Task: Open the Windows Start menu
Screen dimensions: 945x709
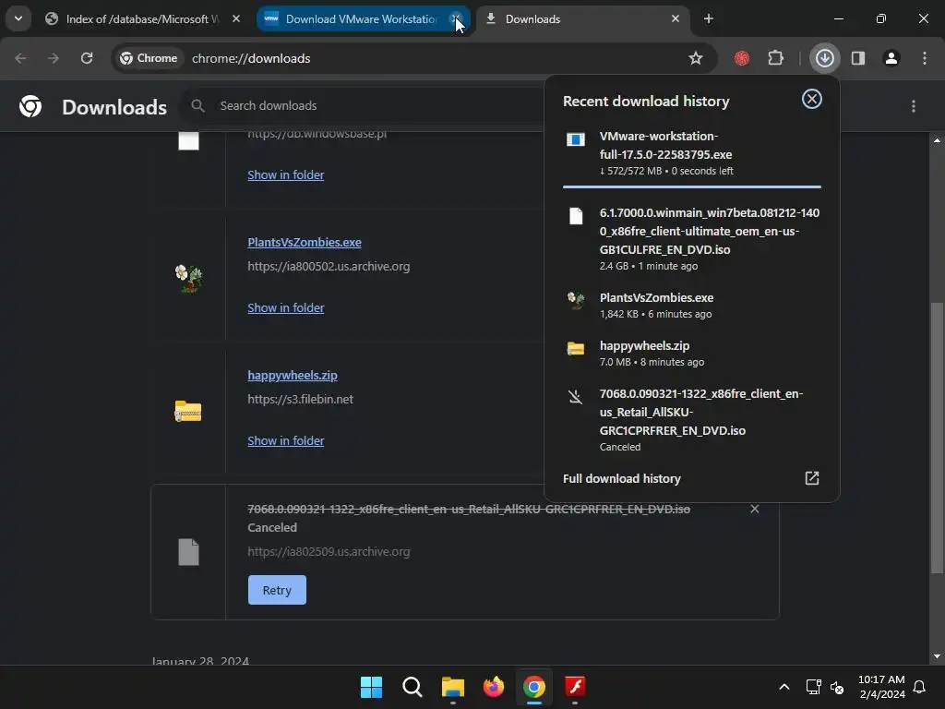Action: pos(371,687)
